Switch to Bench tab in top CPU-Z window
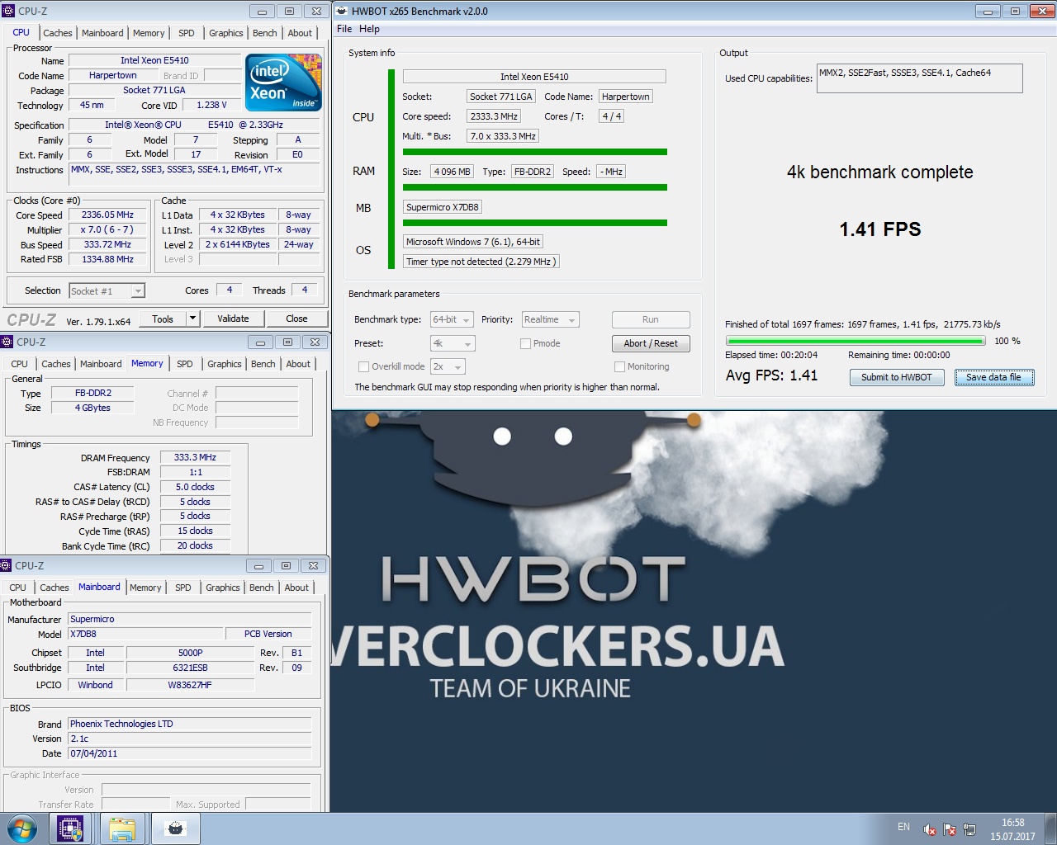The image size is (1057, 845). [265, 33]
